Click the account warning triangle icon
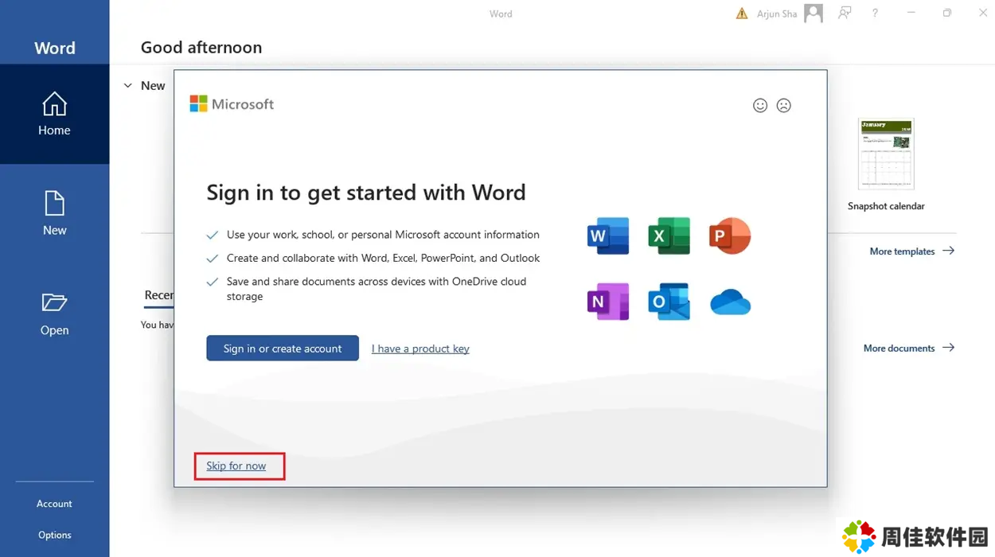Image resolution: width=995 pixels, height=557 pixels. point(742,14)
